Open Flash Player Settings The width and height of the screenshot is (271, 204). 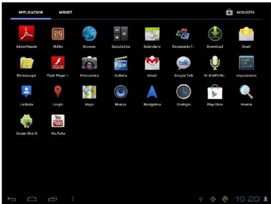point(58,63)
